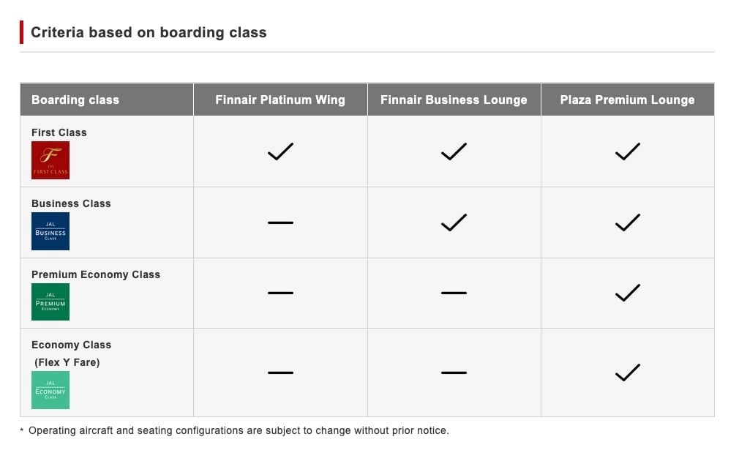Click the footnote about operating aircraft changes

tap(239, 430)
